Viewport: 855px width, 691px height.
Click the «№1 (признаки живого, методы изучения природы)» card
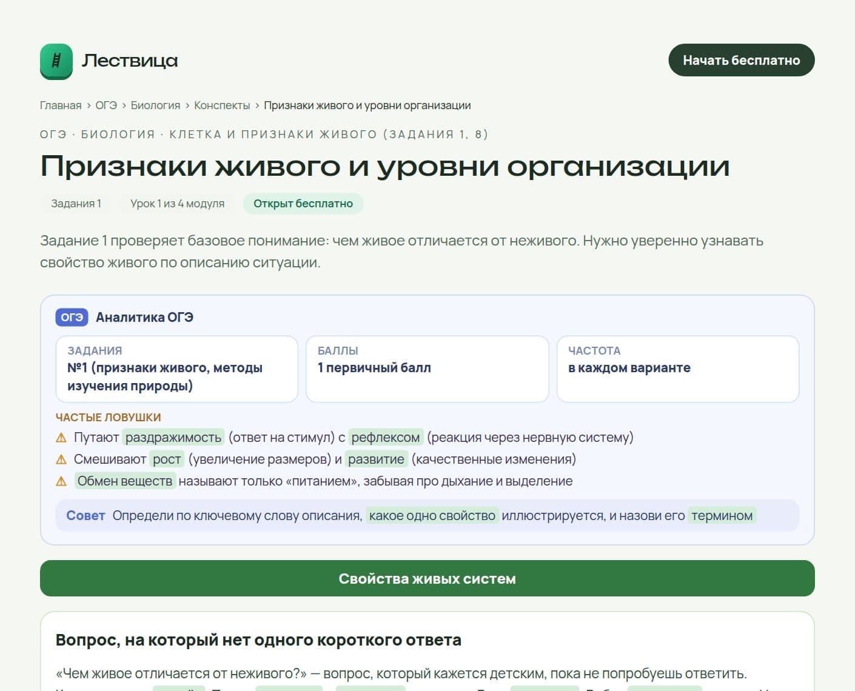[176, 369]
